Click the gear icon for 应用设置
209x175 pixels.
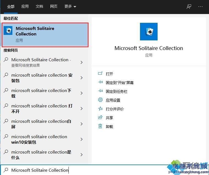100,100
